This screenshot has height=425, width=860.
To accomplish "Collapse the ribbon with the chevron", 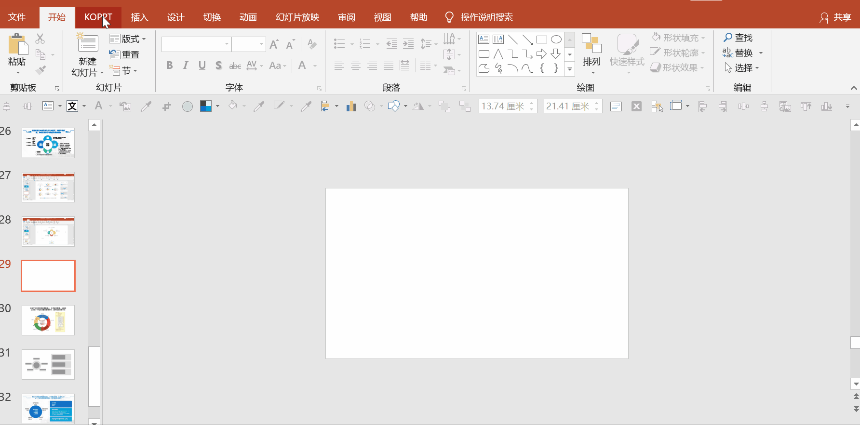I will 854,88.
